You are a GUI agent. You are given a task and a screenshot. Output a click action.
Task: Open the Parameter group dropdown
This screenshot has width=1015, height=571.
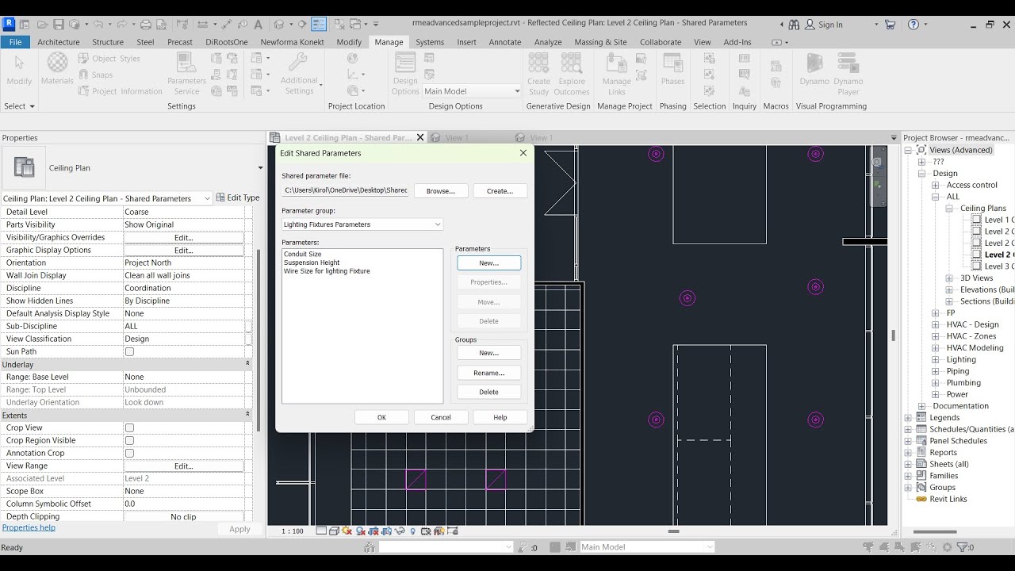(362, 224)
